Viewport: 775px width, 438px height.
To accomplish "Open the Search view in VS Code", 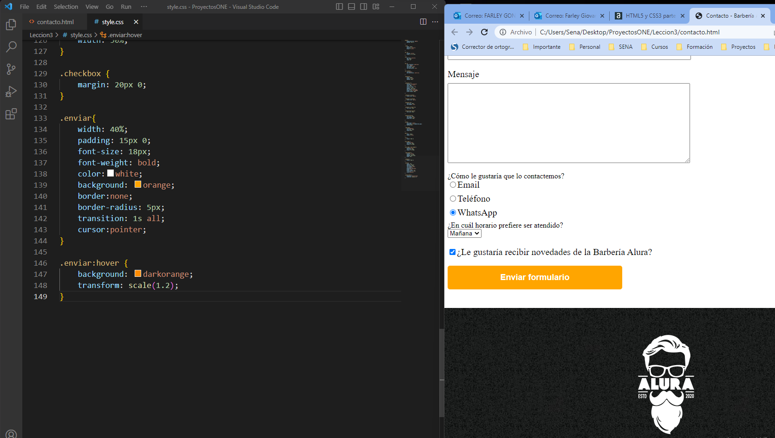I will tap(11, 47).
